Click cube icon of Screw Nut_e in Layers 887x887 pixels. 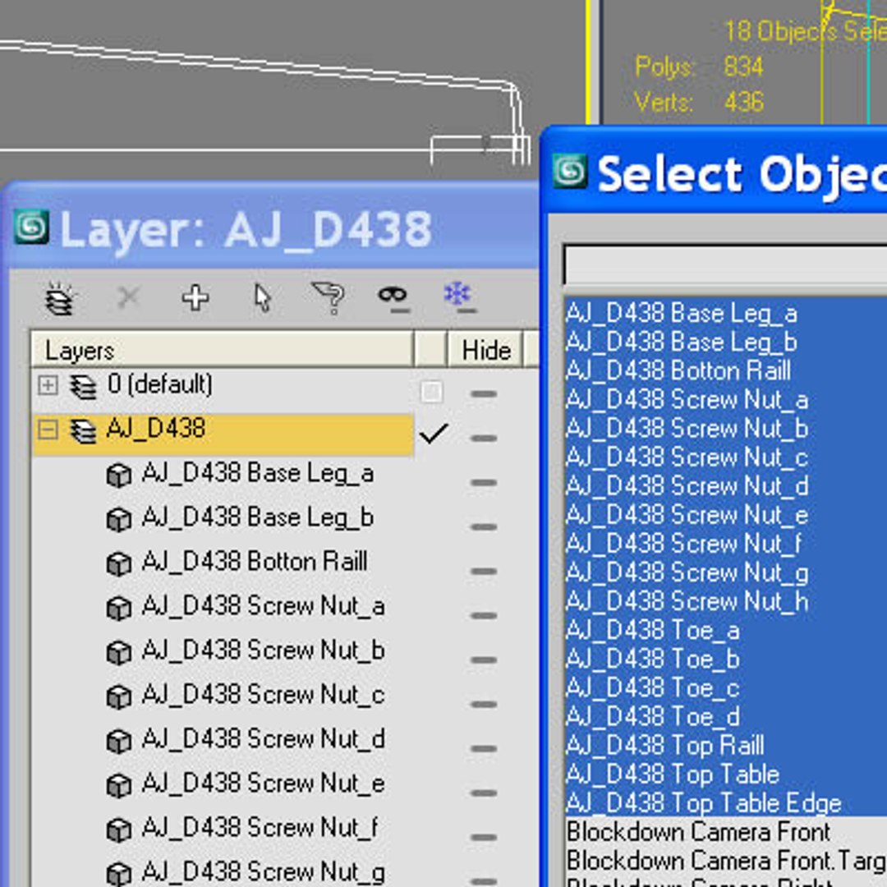tap(119, 786)
